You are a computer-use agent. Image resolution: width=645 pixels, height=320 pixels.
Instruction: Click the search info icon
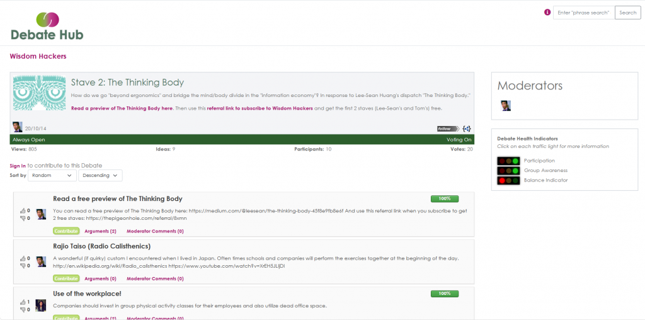point(547,12)
